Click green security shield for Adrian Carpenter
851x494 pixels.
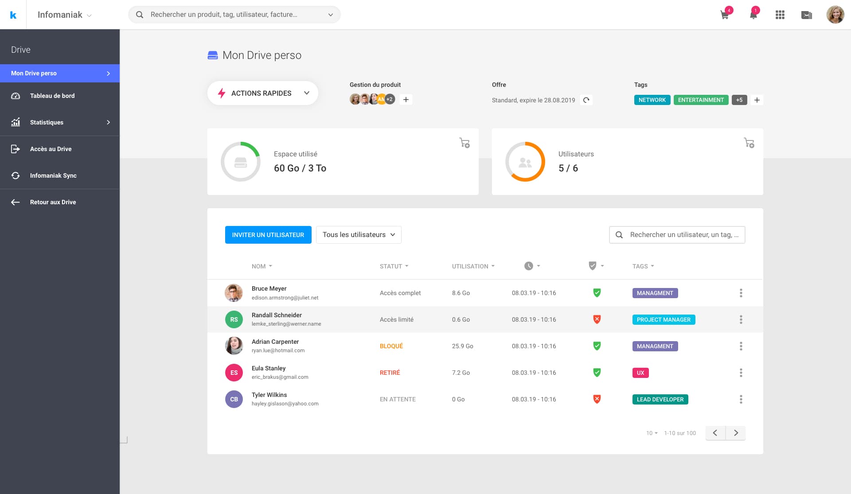[597, 346]
